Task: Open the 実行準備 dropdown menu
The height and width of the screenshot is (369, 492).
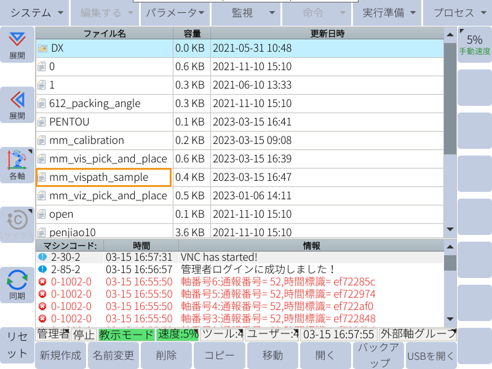Action: [x=387, y=12]
